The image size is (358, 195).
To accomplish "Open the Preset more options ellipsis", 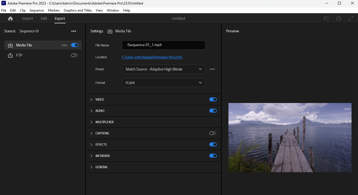I will pos(212,69).
